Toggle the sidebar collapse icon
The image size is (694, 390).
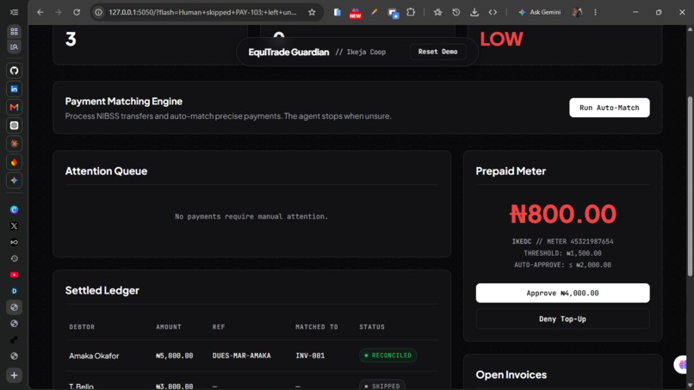(x=14, y=12)
